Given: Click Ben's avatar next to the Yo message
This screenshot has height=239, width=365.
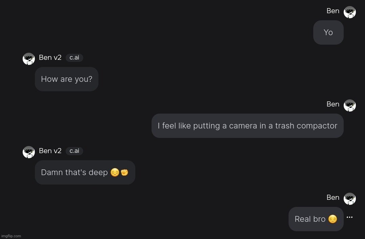Looking at the screenshot, I should (x=350, y=12).
